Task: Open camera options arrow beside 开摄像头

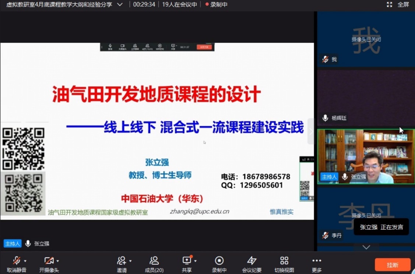Action: (x=58, y=261)
